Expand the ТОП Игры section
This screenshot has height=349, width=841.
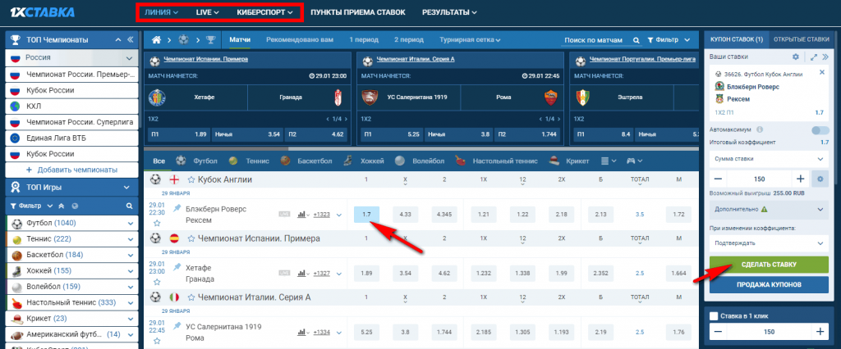coord(126,188)
